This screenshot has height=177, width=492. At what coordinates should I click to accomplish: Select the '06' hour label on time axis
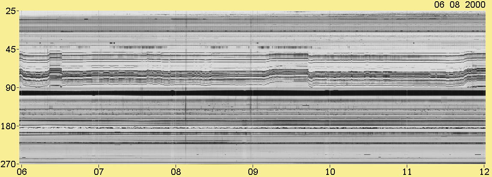pyautogui.click(x=22, y=172)
